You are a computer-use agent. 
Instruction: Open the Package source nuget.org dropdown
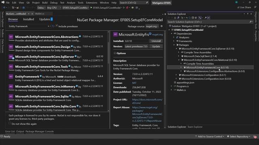(152, 26)
